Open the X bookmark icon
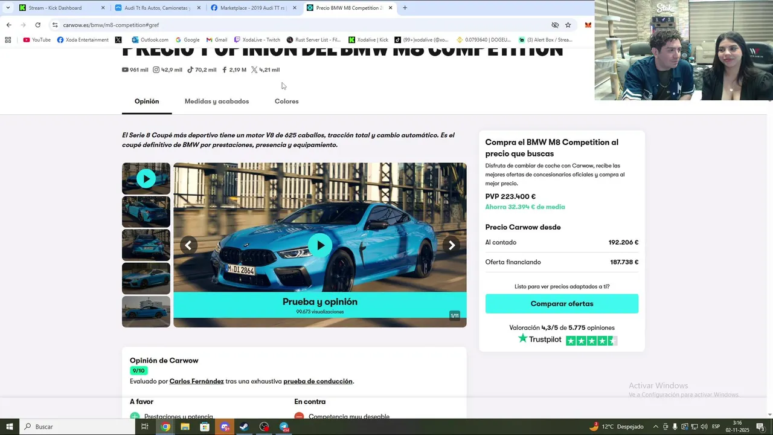The height and width of the screenshot is (435, 773). click(118, 40)
